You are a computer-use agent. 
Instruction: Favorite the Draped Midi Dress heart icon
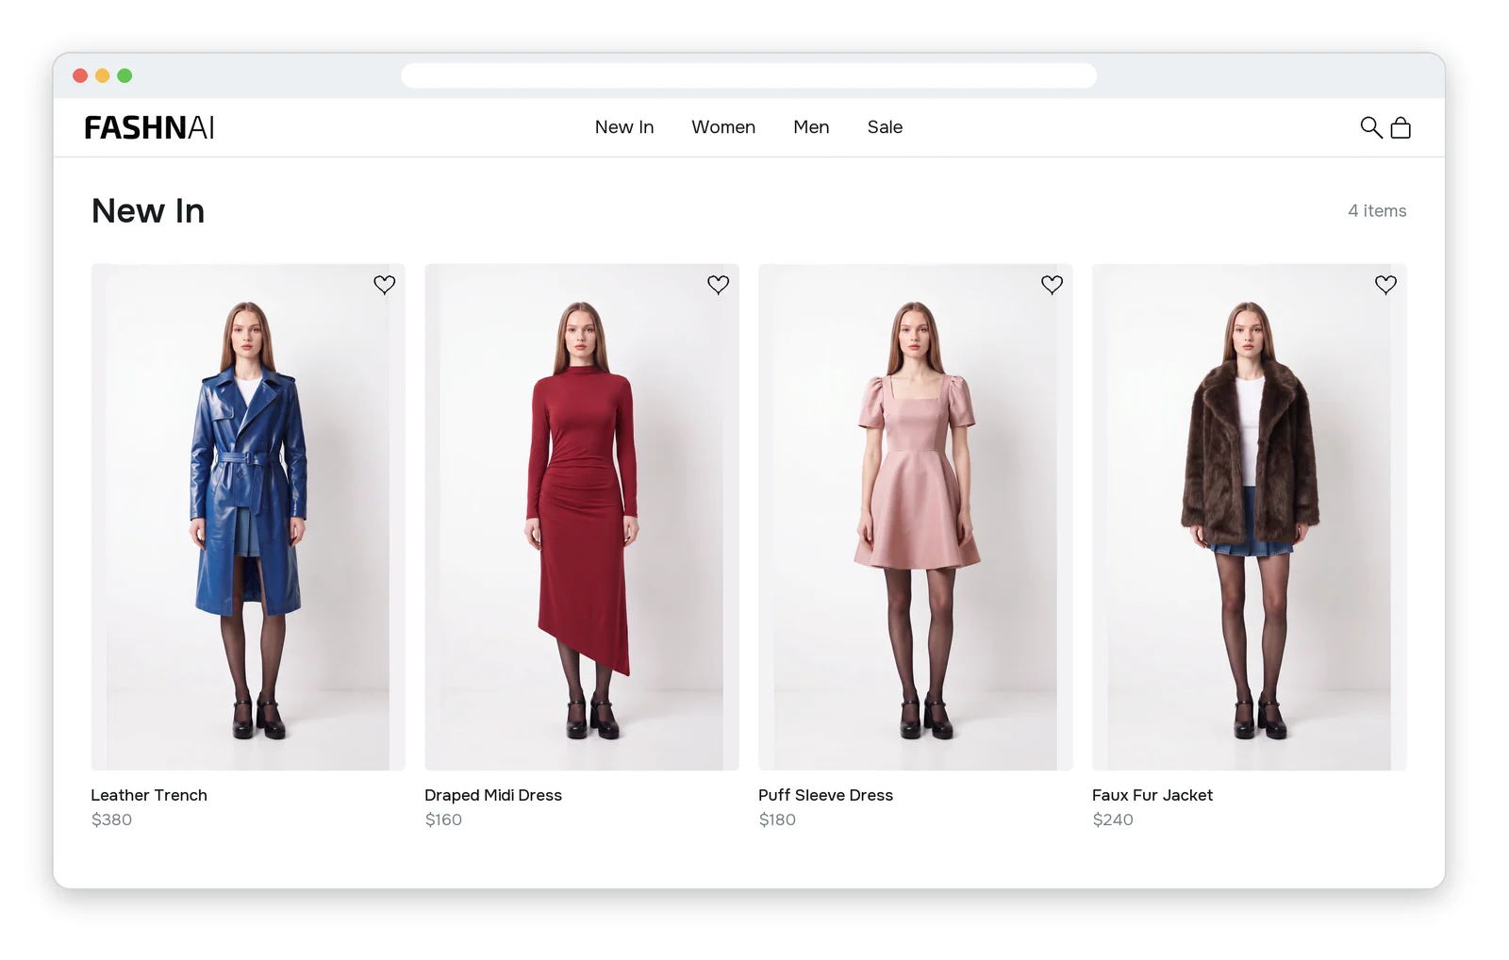718,285
